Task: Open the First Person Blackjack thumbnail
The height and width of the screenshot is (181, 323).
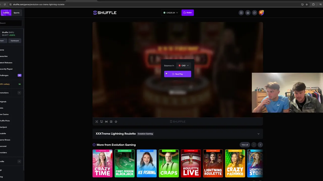Action: 125,163
